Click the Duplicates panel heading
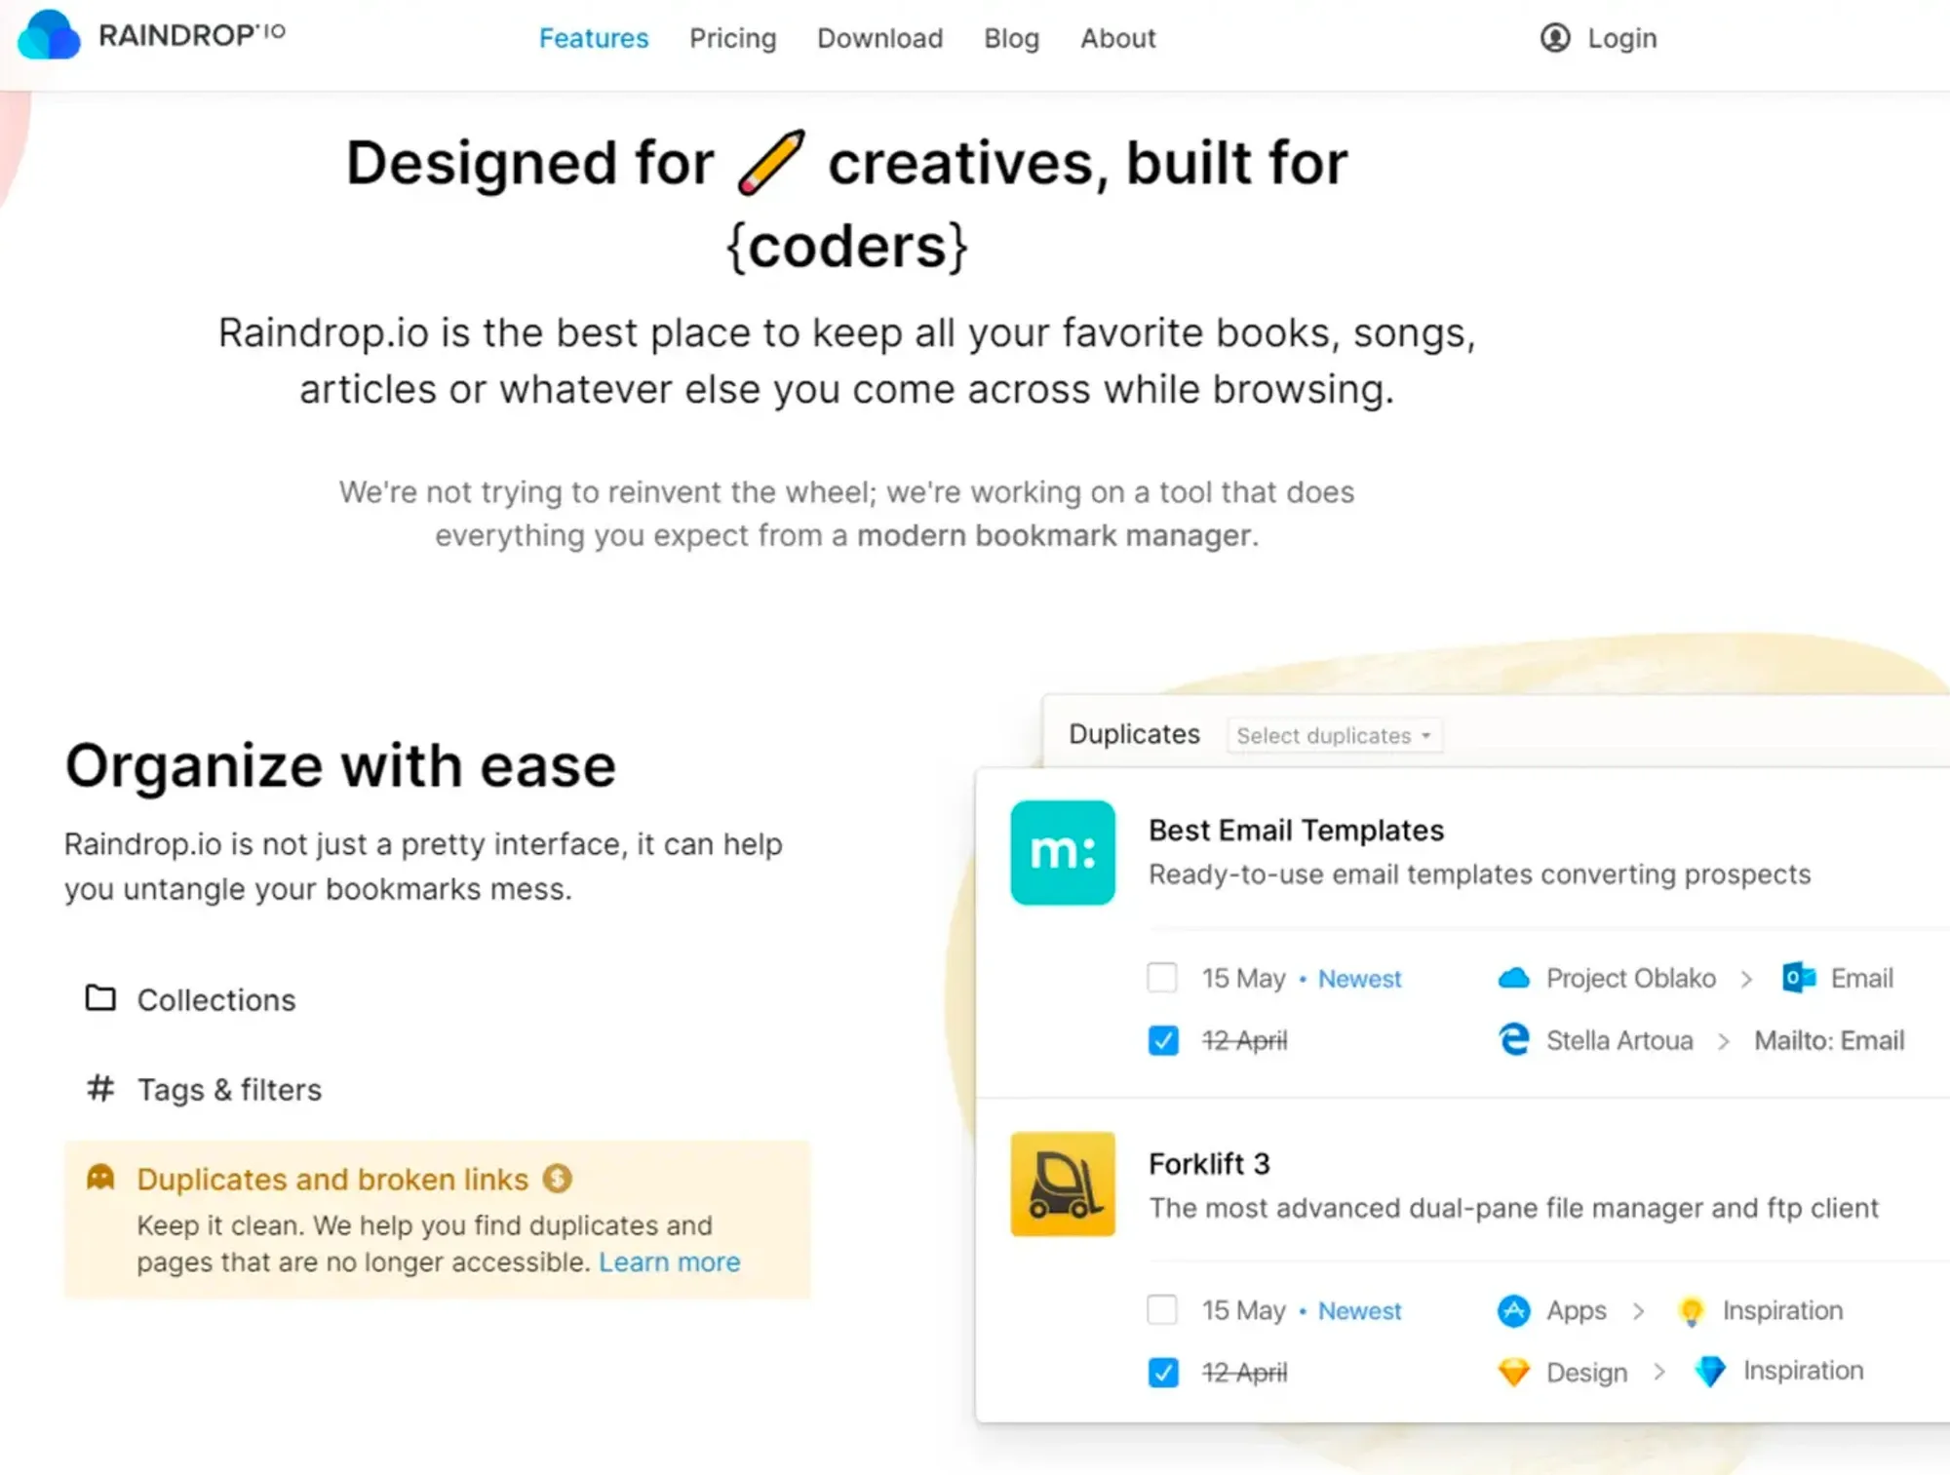Image resolution: width=1950 pixels, height=1475 pixels. (x=1134, y=733)
